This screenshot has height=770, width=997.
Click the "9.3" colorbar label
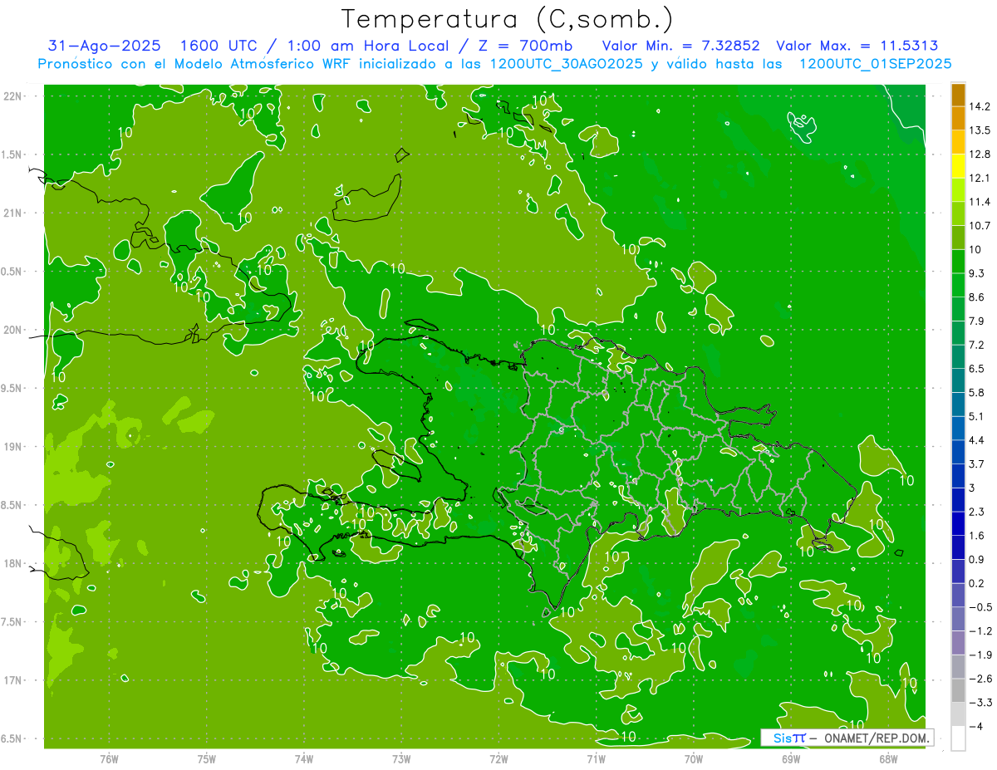[976, 273]
